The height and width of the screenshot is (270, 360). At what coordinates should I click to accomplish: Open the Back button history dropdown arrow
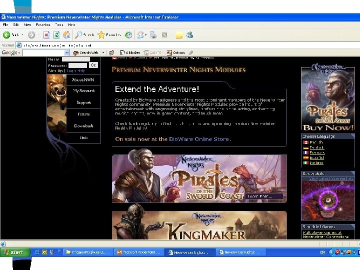[22, 35]
